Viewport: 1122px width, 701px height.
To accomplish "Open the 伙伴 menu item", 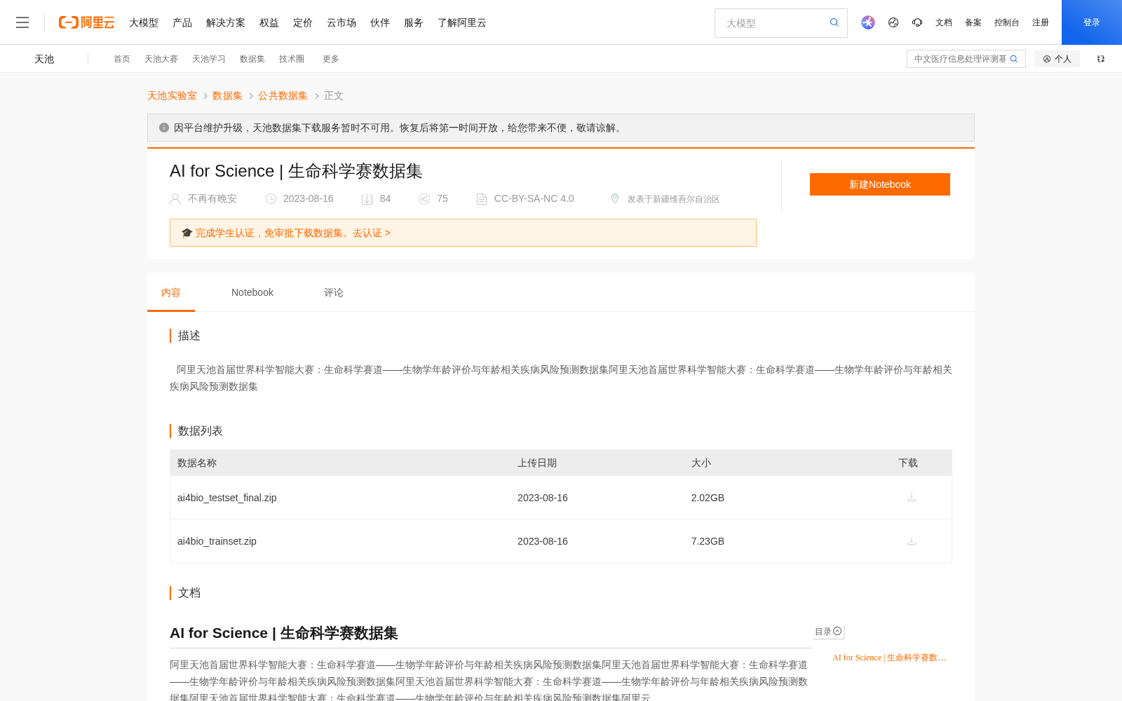I will coord(380,22).
